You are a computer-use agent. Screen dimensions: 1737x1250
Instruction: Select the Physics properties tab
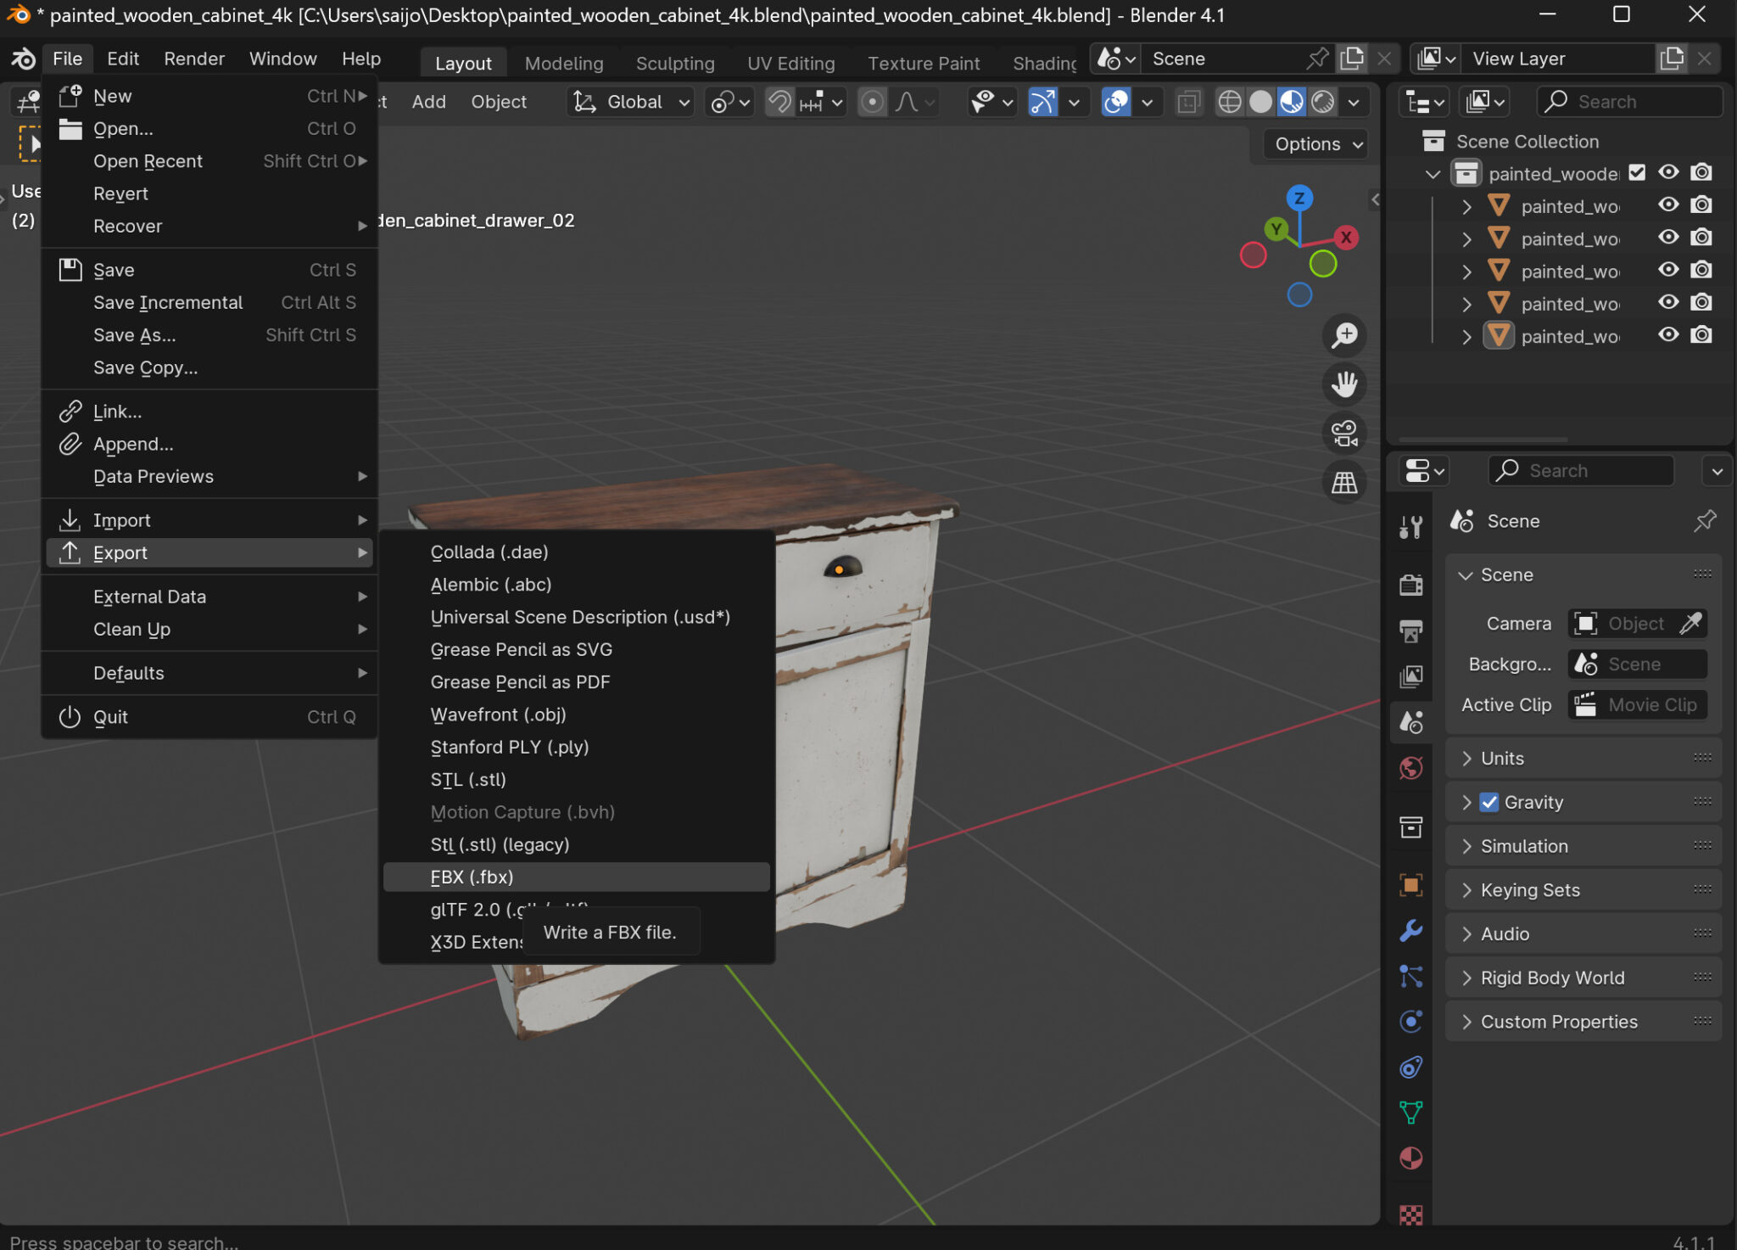tap(1410, 1022)
